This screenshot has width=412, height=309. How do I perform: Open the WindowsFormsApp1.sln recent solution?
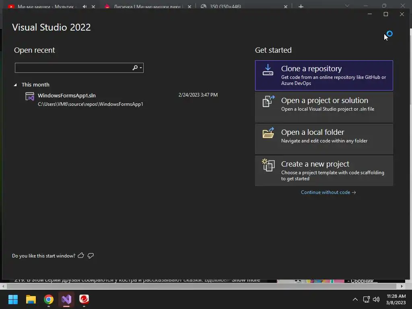tap(122, 100)
